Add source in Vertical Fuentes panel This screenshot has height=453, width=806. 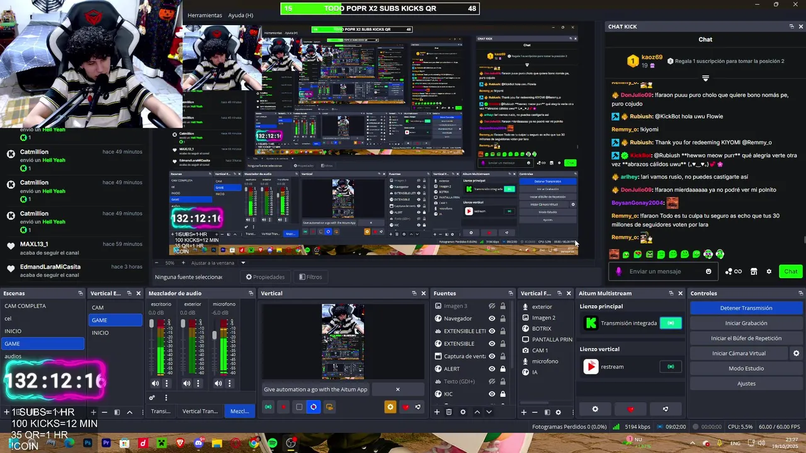pos(523,412)
